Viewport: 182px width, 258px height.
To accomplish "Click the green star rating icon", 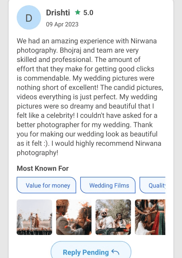I will (x=78, y=12).
